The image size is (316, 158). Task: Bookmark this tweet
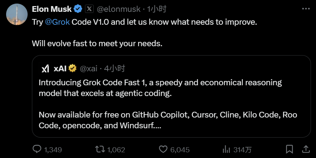289,149
